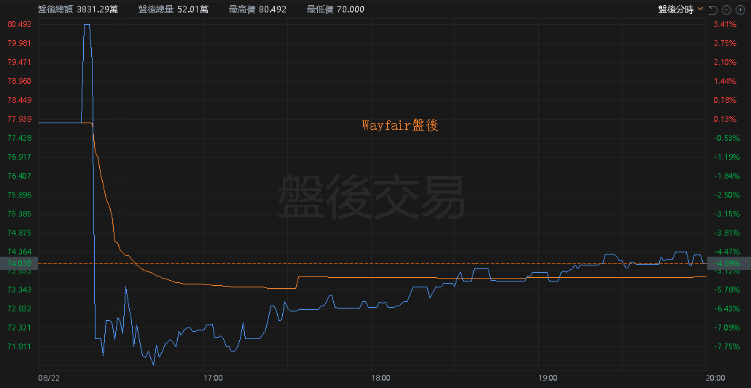Screen dimensions: 751x388
Task: Click the 75.896 price axis label
Action: click(20, 195)
